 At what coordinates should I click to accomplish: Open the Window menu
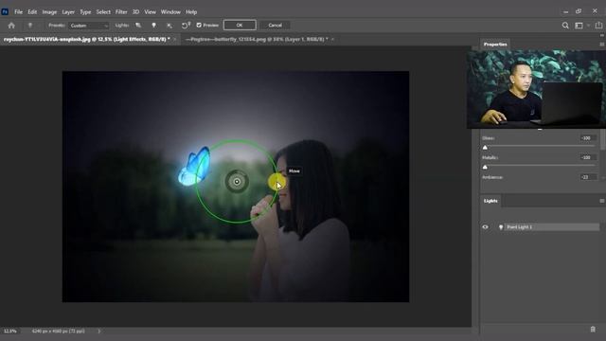click(170, 12)
